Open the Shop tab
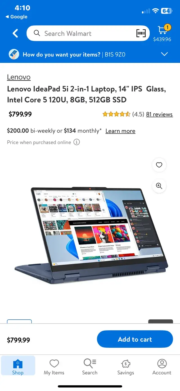 pyautogui.click(x=18, y=367)
